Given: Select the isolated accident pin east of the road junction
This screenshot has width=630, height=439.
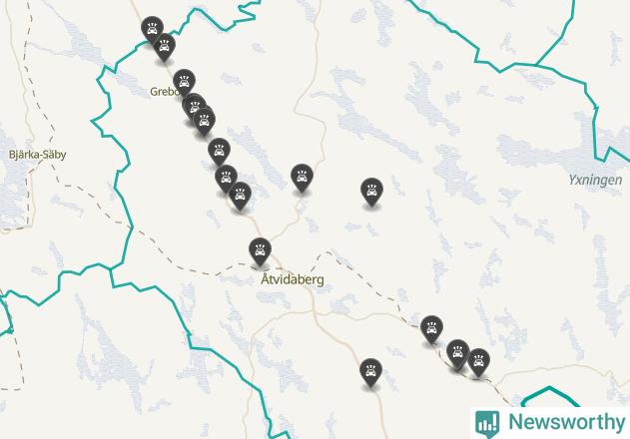Looking at the screenshot, I should (371, 192).
